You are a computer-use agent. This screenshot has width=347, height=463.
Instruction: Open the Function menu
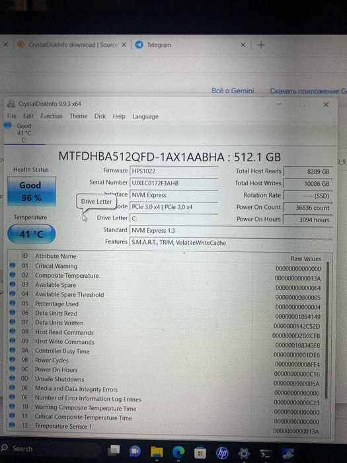52,116
